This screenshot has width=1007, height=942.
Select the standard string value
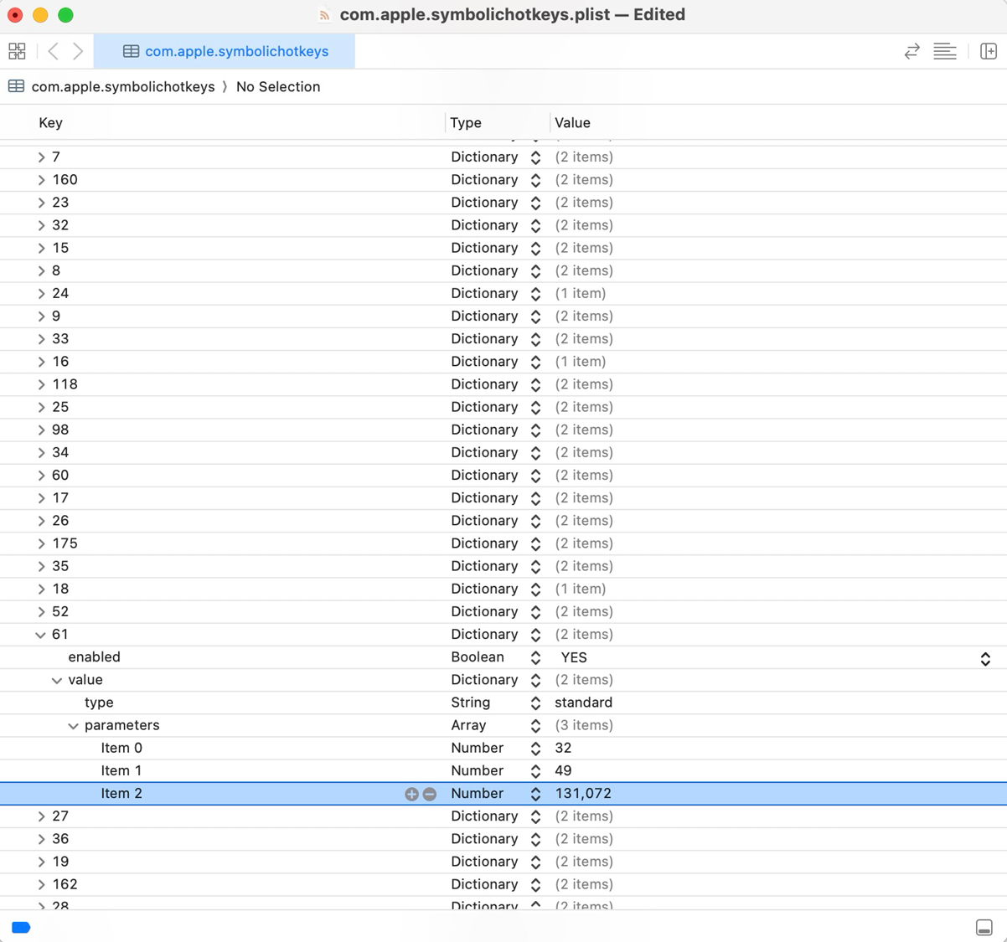point(583,703)
